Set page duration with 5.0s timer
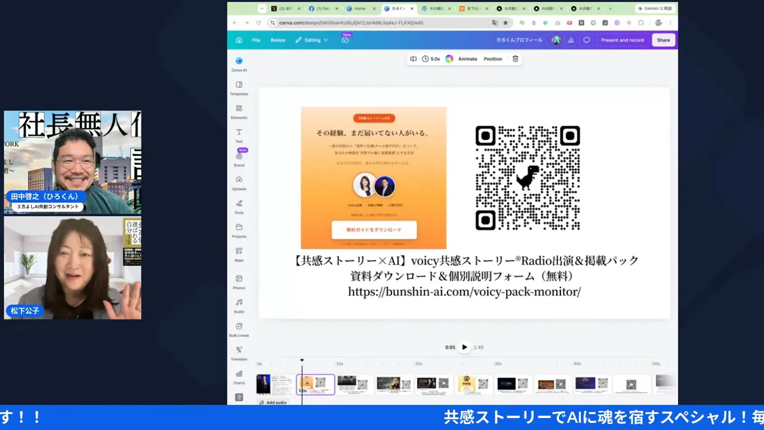The width and height of the screenshot is (764, 430). [x=431, y=59]
